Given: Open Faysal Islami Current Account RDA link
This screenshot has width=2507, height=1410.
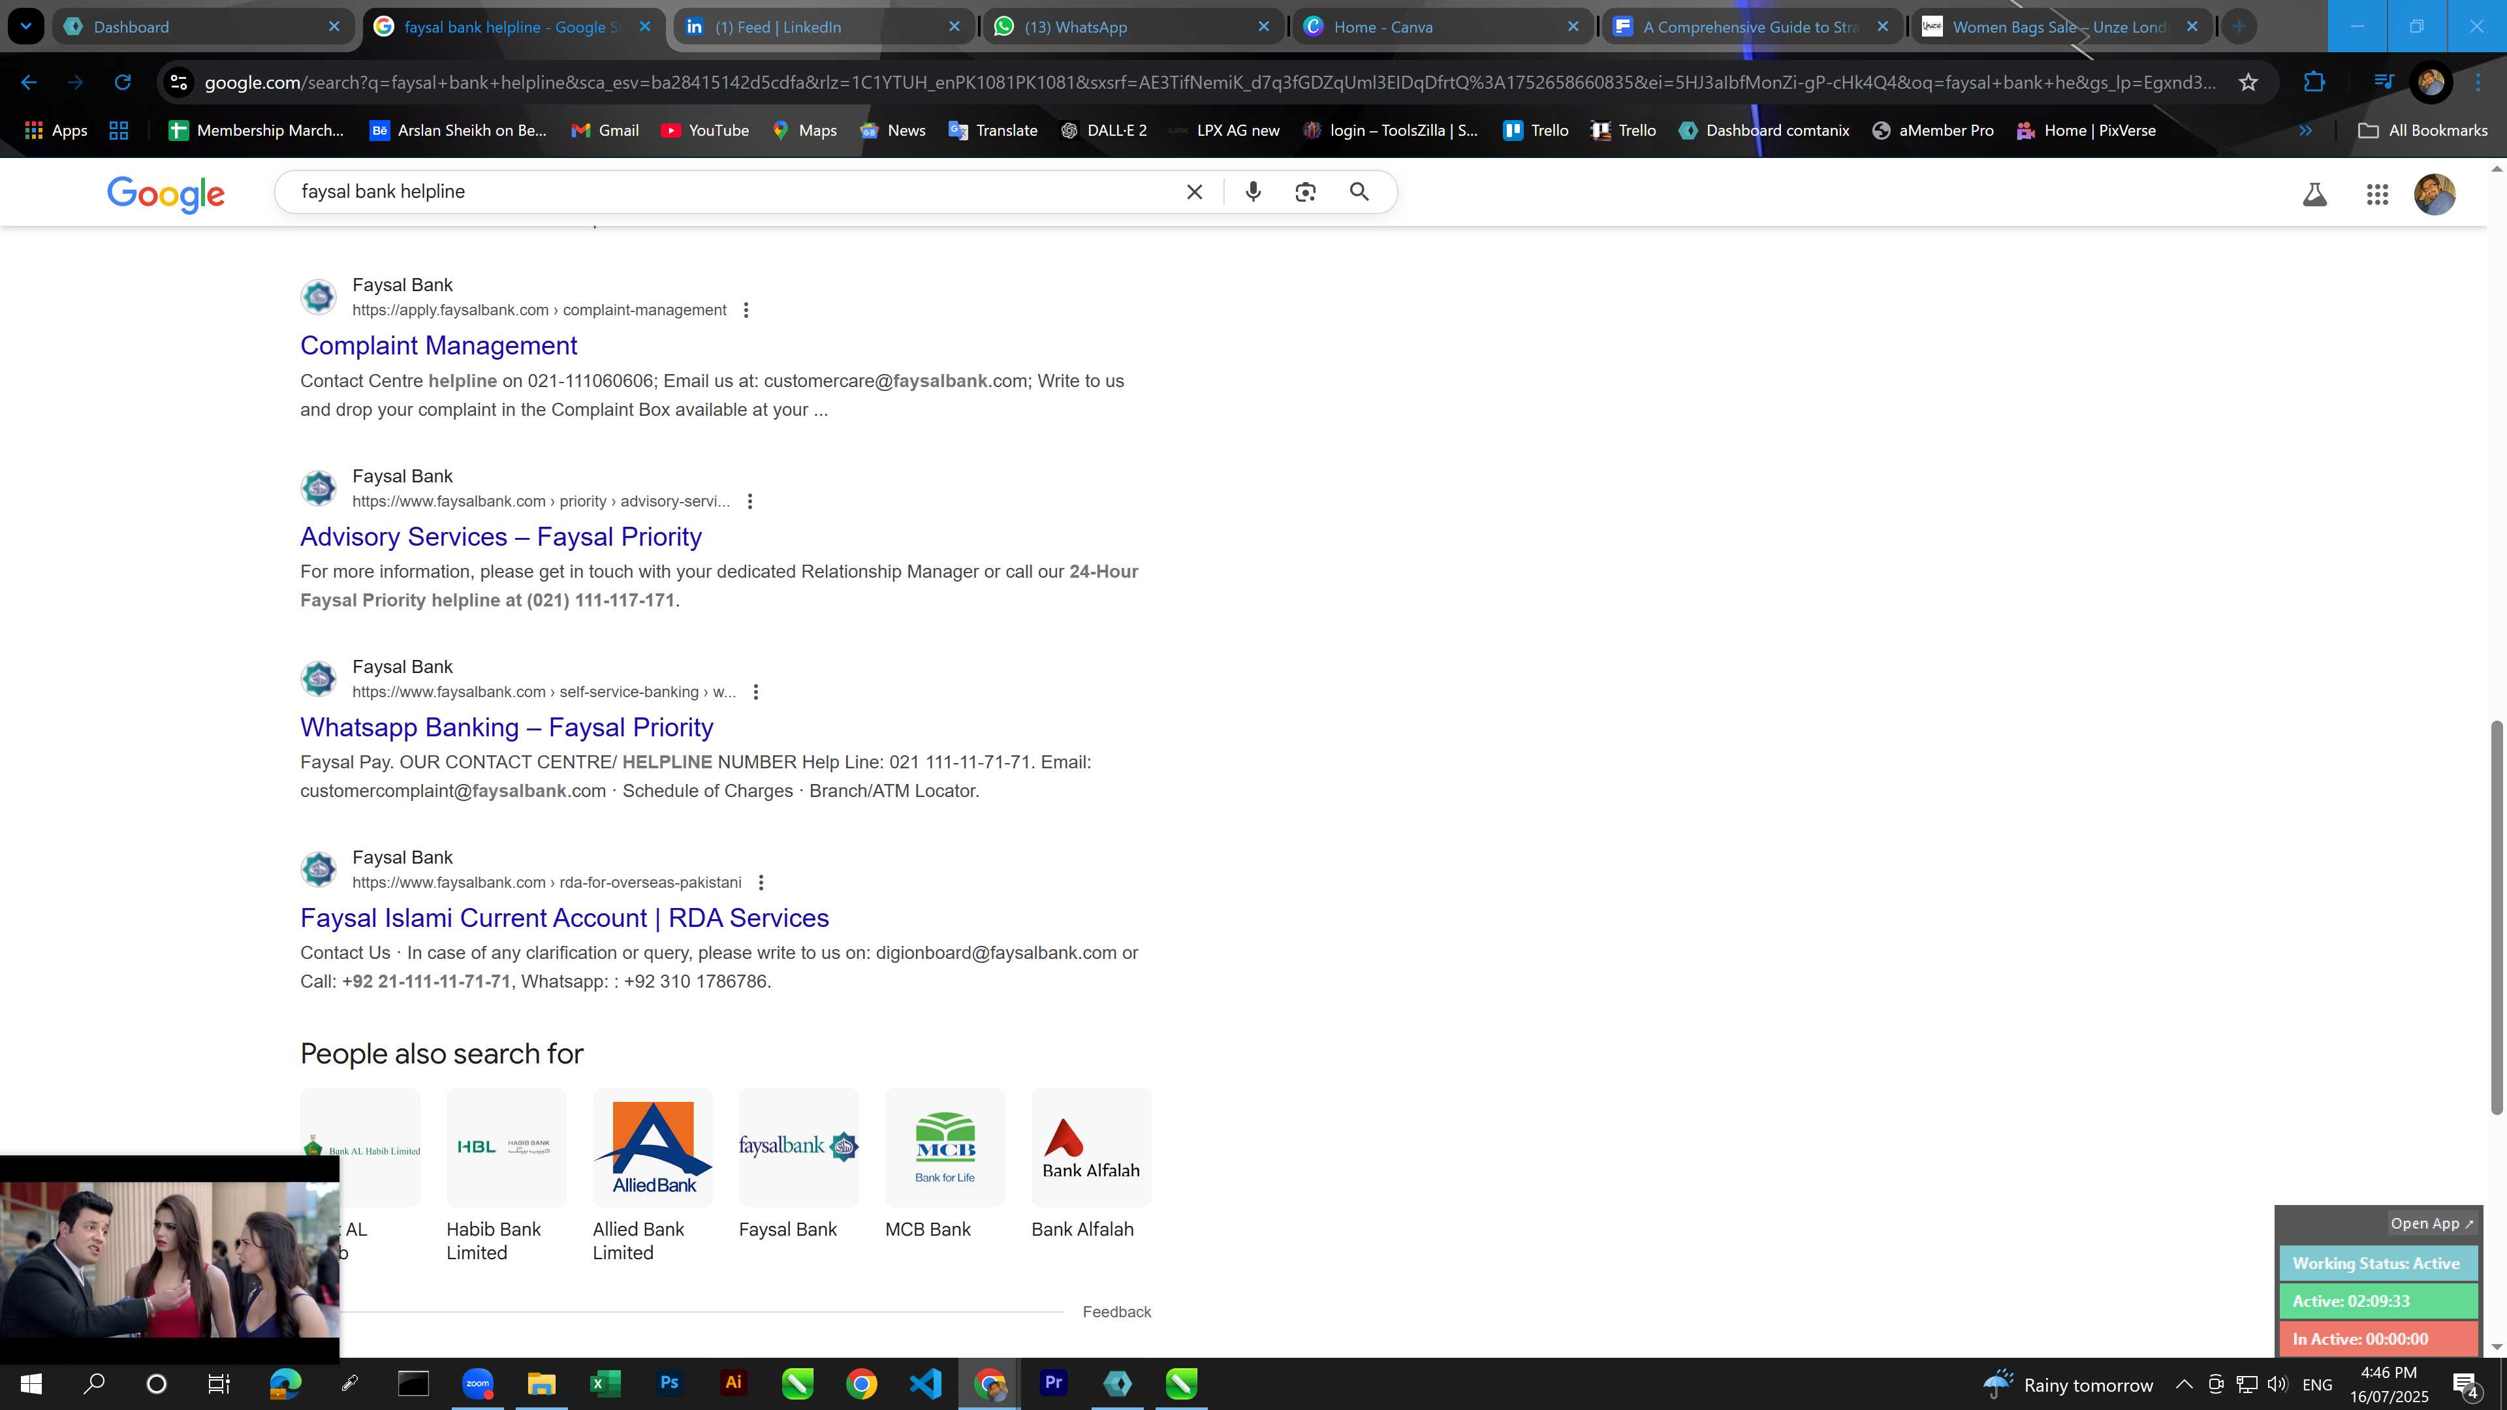Looking at the screenshot, I should pyautogui.click(x=565, y=918).
